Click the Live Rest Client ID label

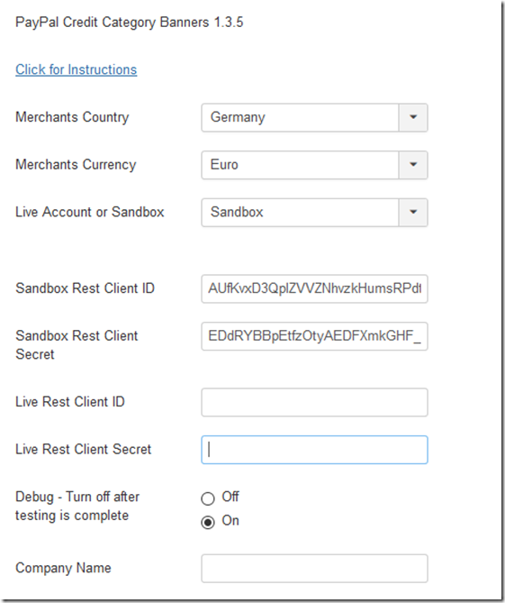click(x=70, y=402)
